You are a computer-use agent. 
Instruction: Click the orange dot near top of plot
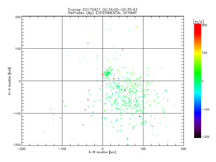[95, 24]
